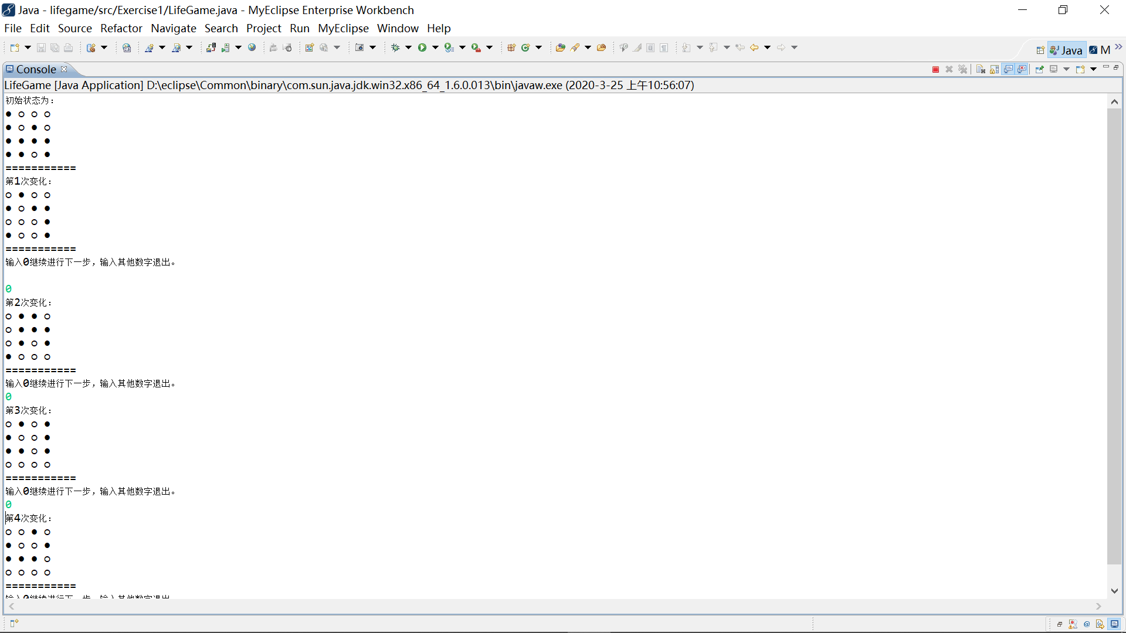The image size is (1126, 633).
Task: Run the program with green play icon
Action: [x=422, y=47]
